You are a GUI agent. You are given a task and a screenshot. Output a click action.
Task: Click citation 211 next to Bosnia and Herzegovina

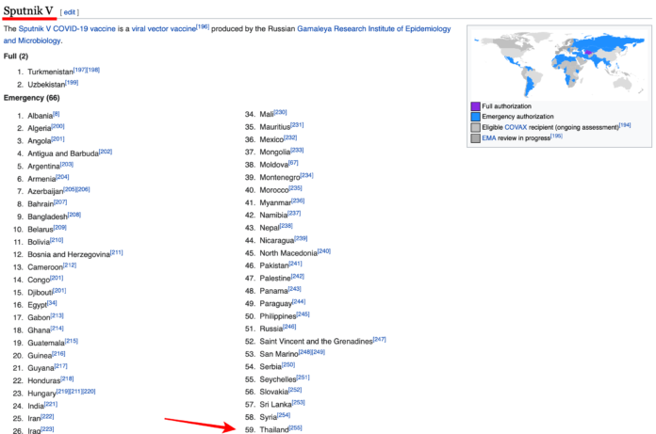click(116, 252)
